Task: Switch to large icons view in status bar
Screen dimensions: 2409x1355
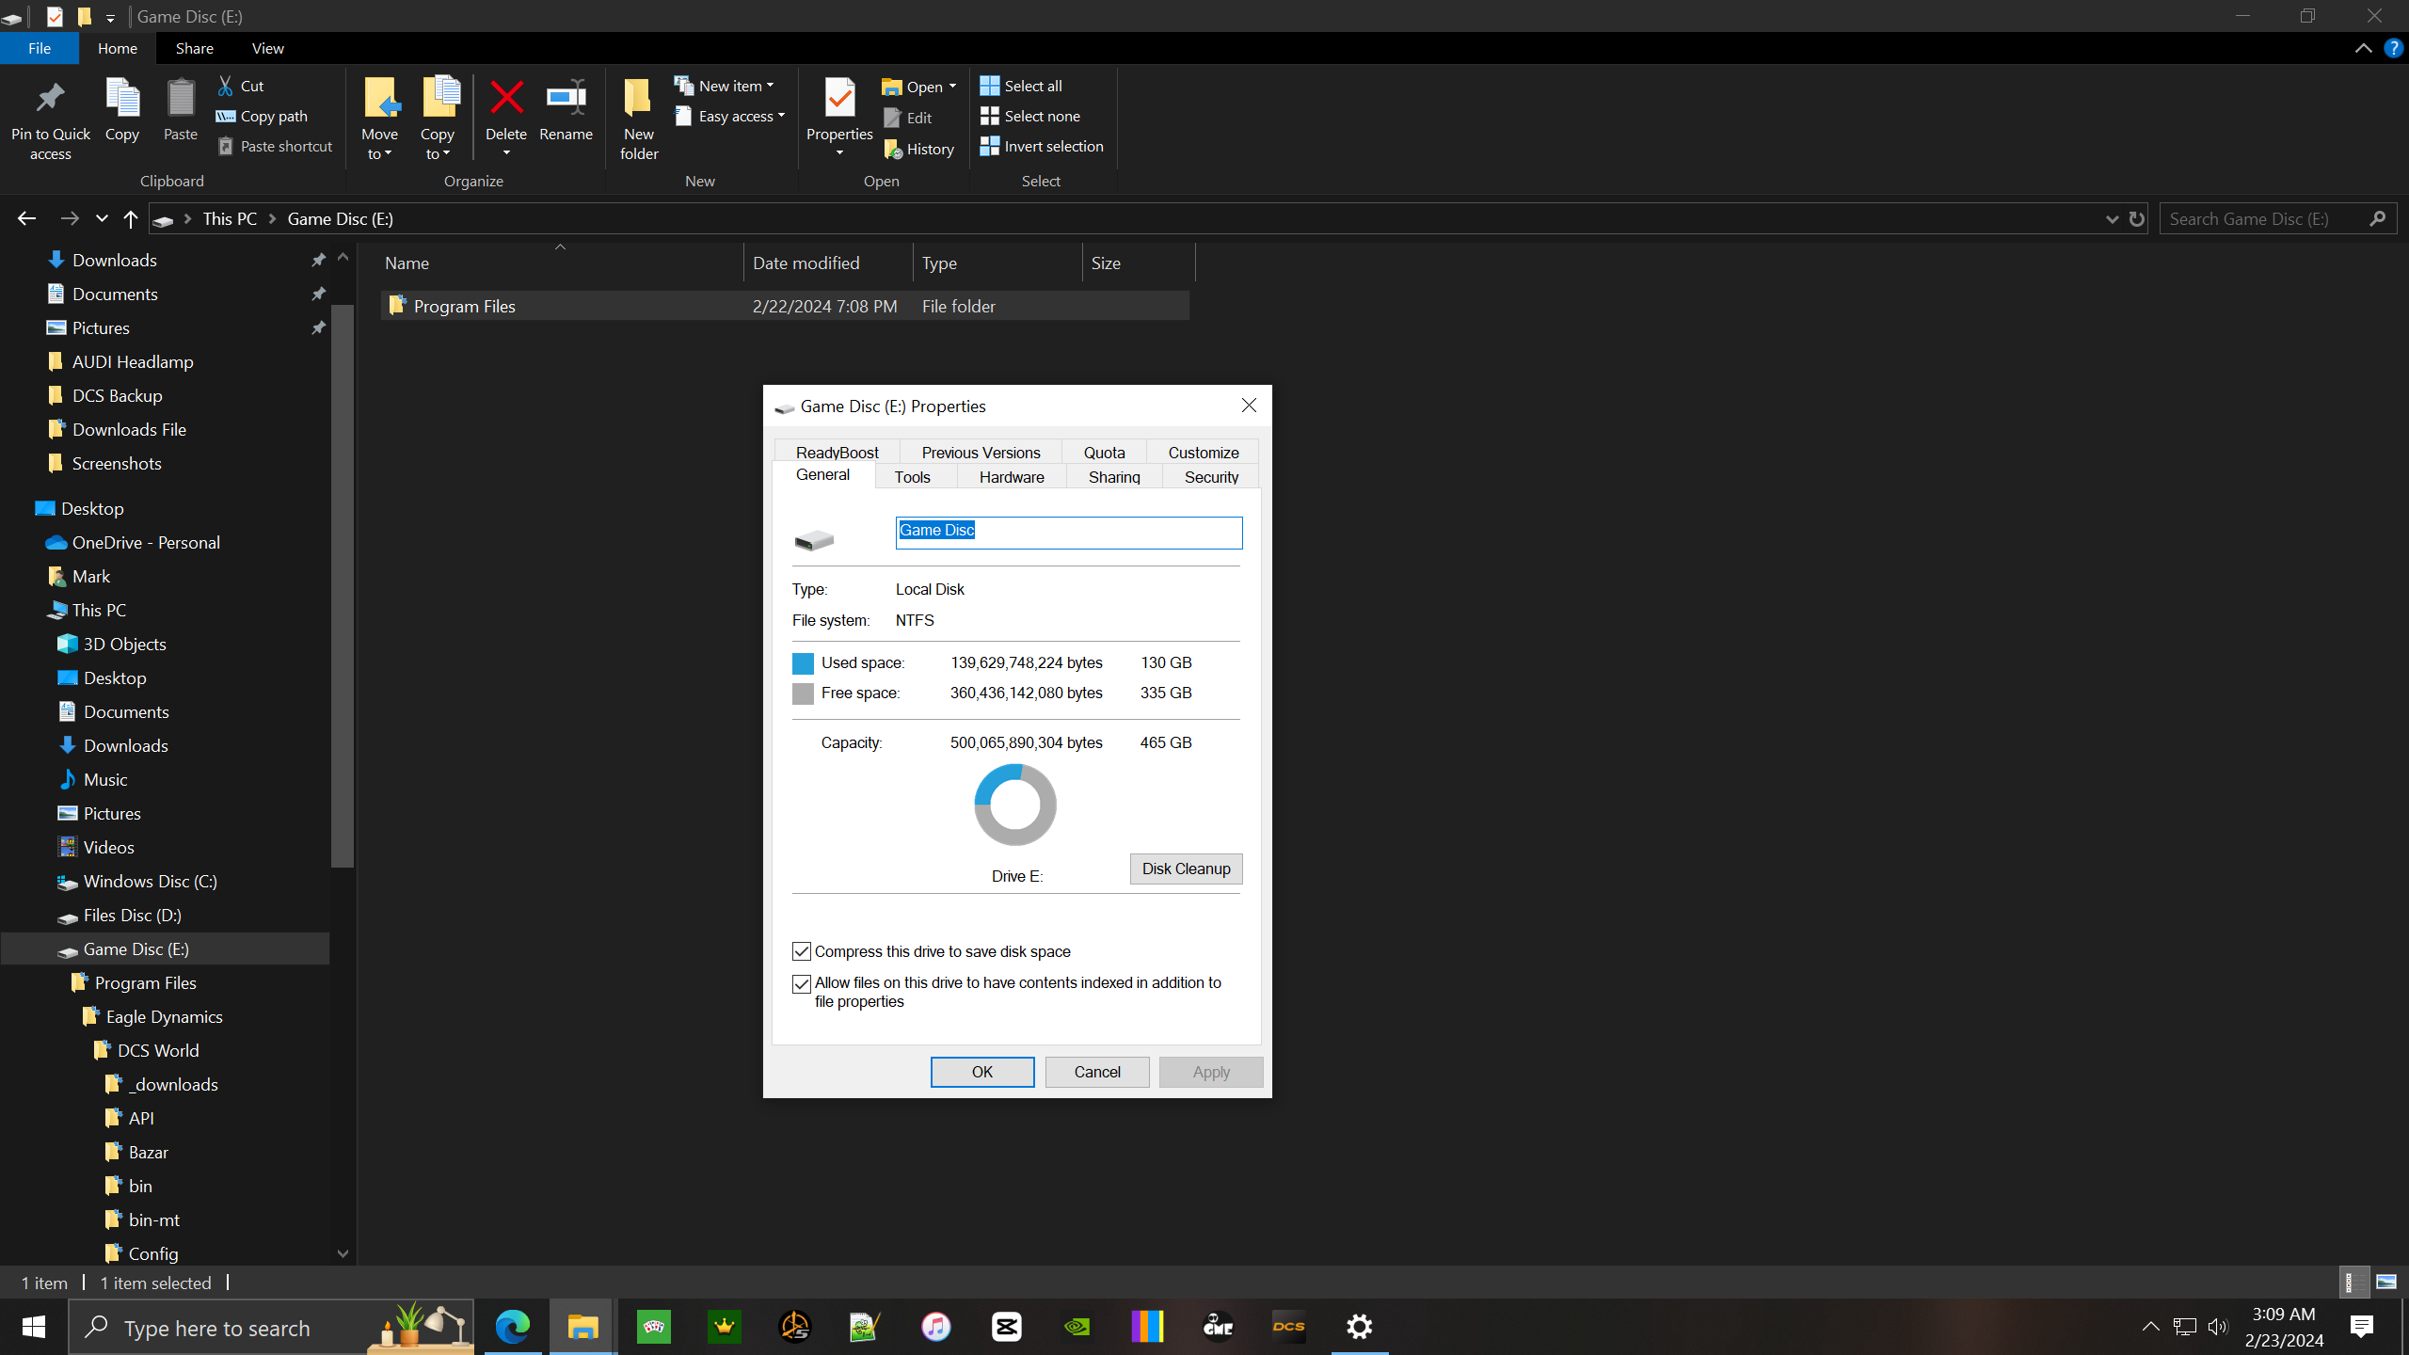Action: click(2386, 1282)
